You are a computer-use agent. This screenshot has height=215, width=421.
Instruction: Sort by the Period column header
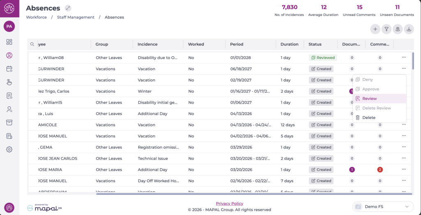tap(236, 44)
